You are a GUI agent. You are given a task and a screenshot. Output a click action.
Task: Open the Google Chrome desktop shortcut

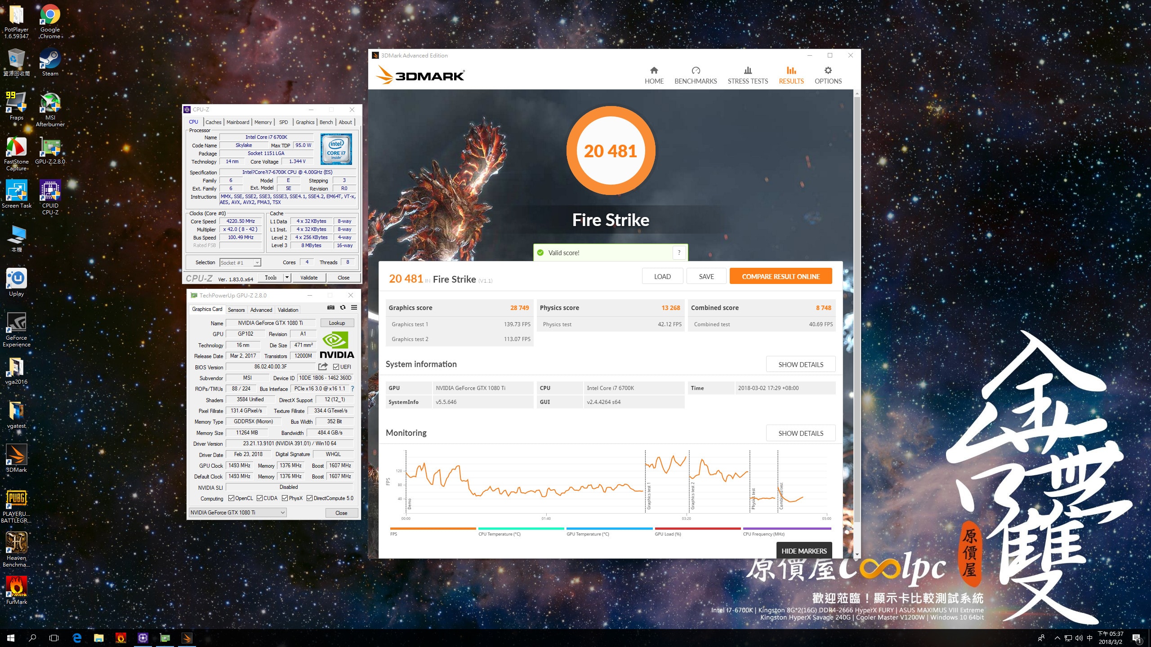coord(50,22)
